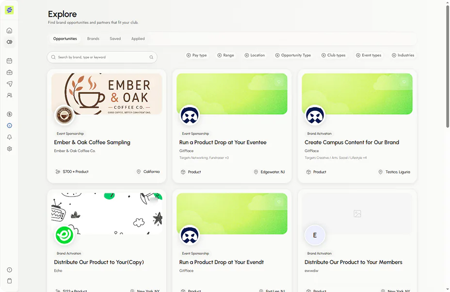450x292 pixels.
Task: Open the Location filter
Action: coord(255,55)
